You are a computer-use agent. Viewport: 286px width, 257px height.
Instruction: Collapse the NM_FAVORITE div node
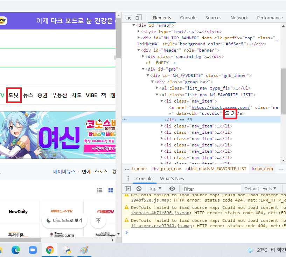tap(148, 75)
